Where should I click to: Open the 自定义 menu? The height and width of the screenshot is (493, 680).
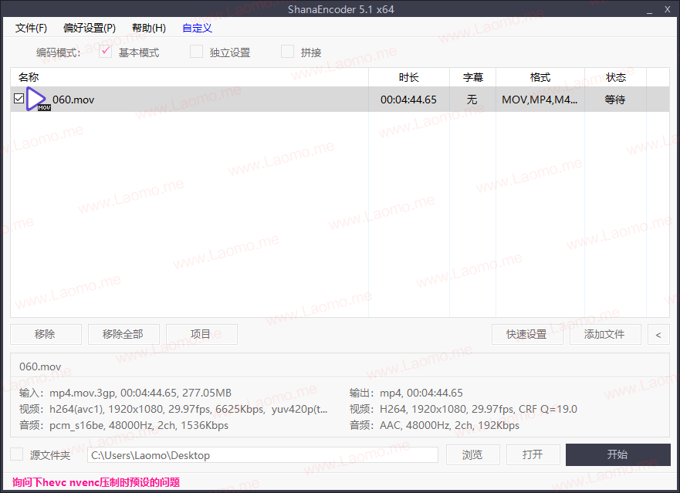click(x=198, y=29)
